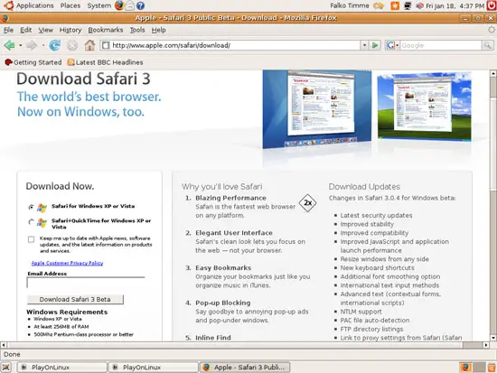Go to the Home page icon

click(x=89, y=45)
